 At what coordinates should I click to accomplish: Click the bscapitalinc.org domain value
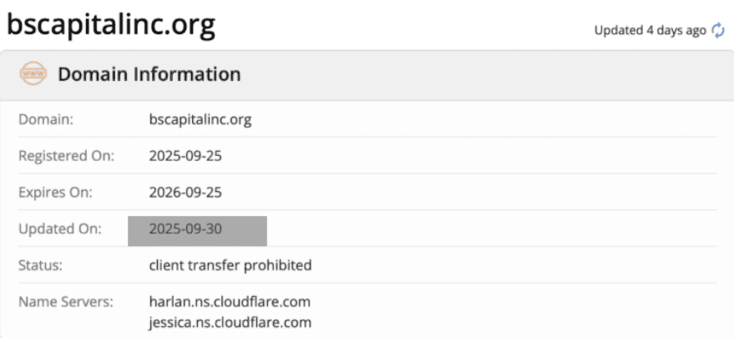pos(200,119)
